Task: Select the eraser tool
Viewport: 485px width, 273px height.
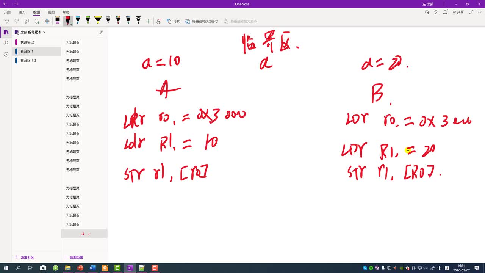Action: 58,20
